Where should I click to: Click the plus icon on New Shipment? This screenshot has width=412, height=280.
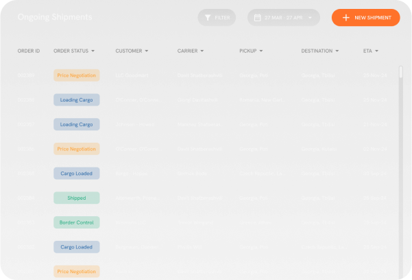(346, 18)
